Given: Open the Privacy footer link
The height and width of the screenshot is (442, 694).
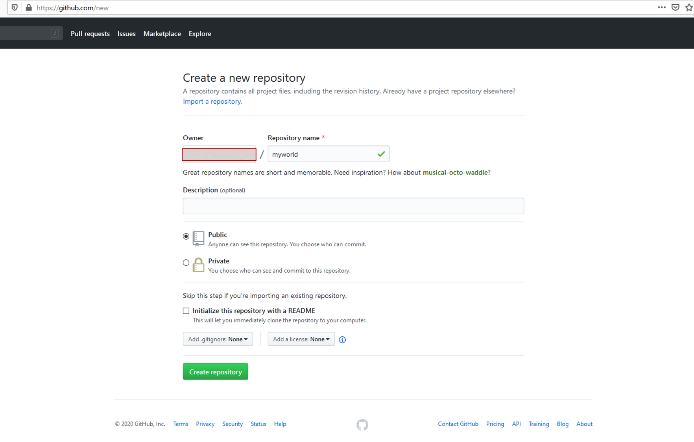Looking at the screenshot, I should (x=205, y=424).
